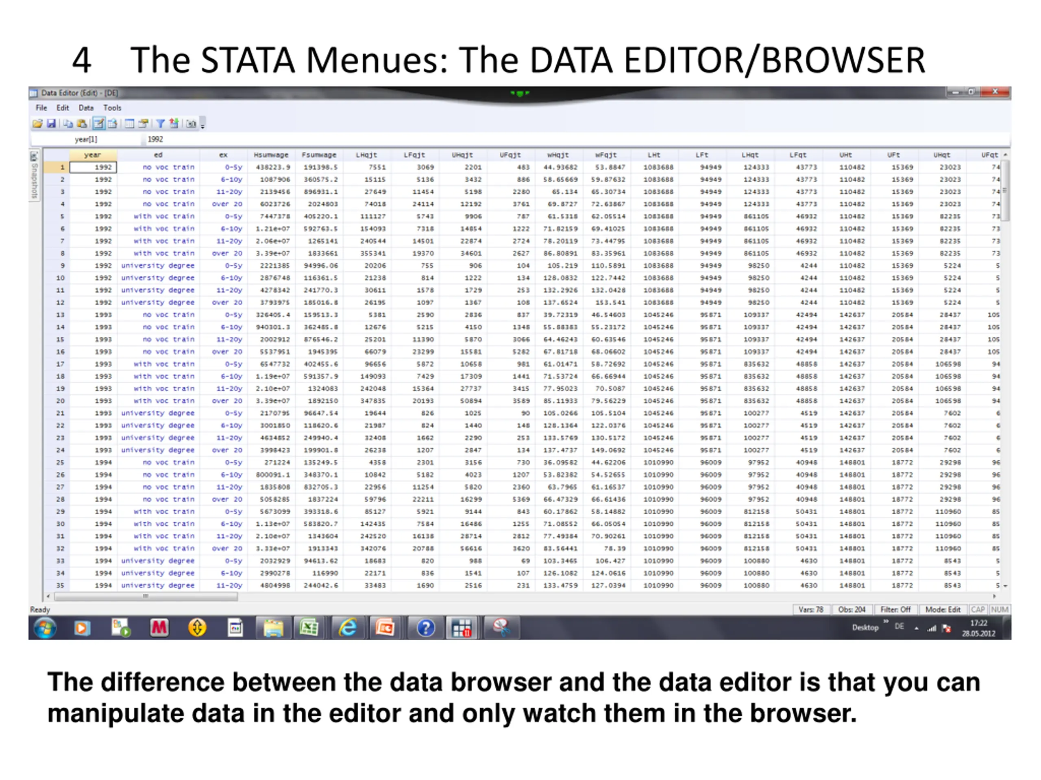Click the horizontal scrollbar left arrow
The height and width of the screenshot is (780, 1041).
(x=48, y=597)
